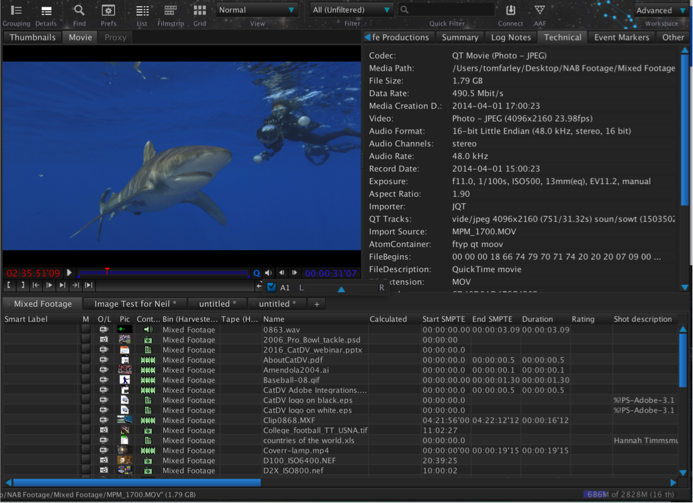Click the Connect toolbar icon

[510, 11]
